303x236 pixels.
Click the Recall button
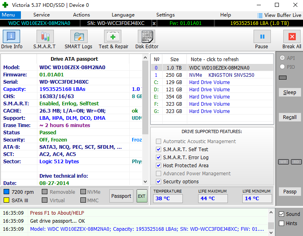click(x=289, y=117)
